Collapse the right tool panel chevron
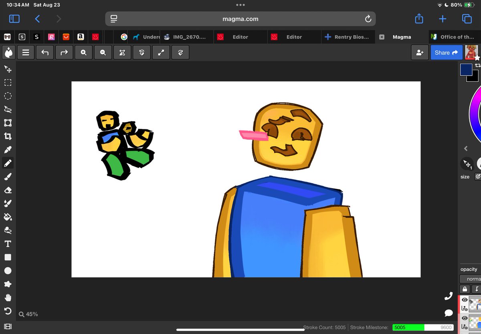Viewport: 481px width, 334px height. [x=466, y=149]
